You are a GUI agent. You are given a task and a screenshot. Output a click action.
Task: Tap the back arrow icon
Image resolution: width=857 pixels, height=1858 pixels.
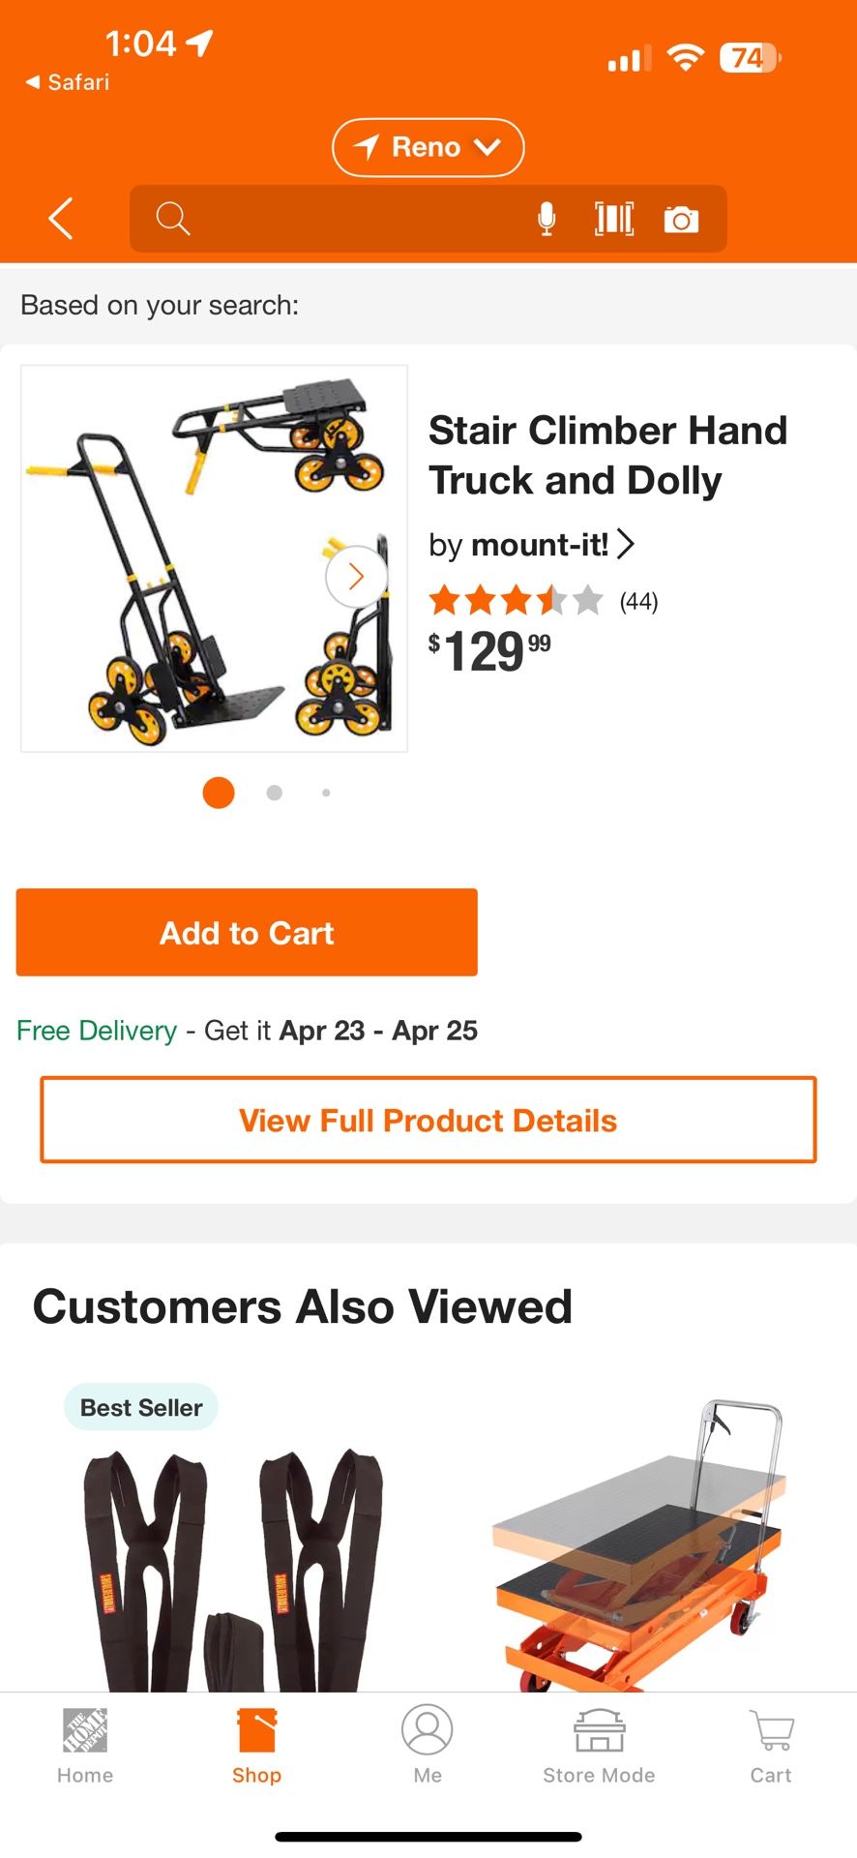[61, 218]
